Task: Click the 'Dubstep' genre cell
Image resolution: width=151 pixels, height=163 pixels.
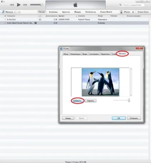Action: (101, 23)
